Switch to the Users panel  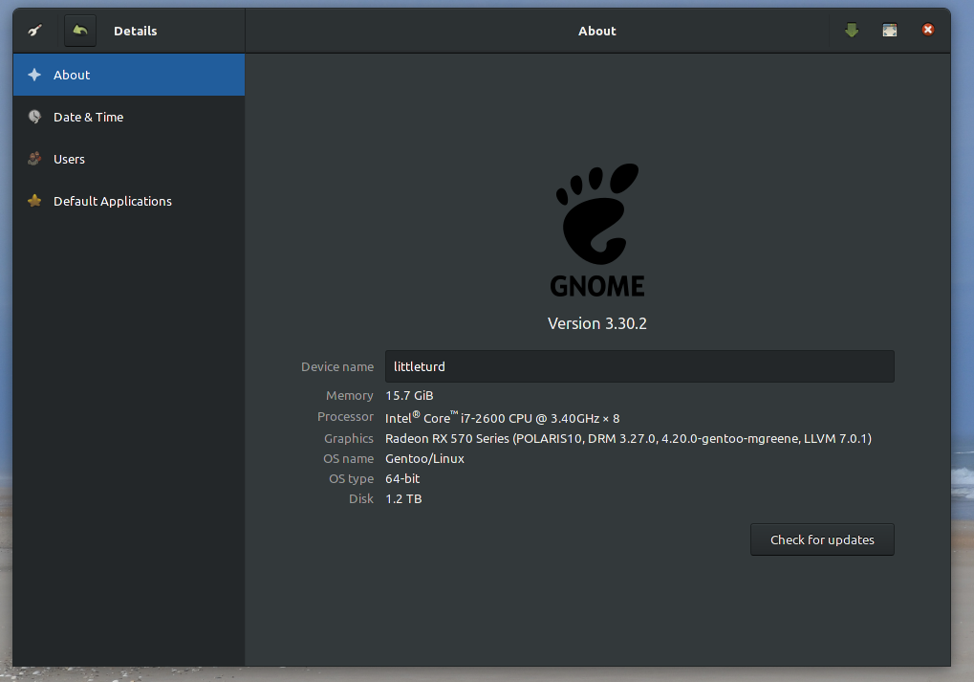click(129, 159)
